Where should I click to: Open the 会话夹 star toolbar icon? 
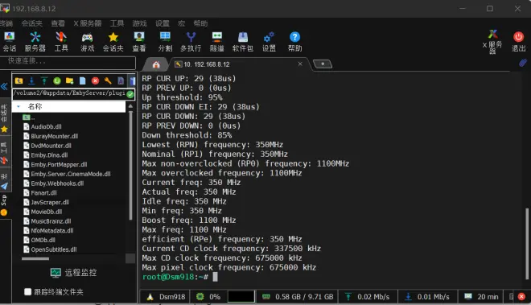113,41
